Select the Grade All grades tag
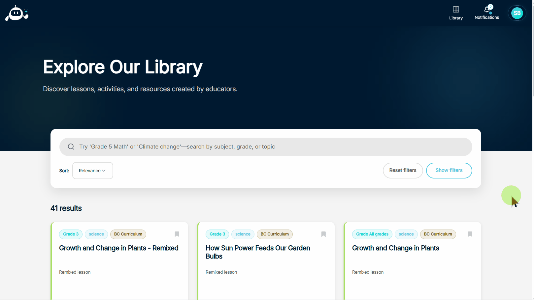 [372, 234]
